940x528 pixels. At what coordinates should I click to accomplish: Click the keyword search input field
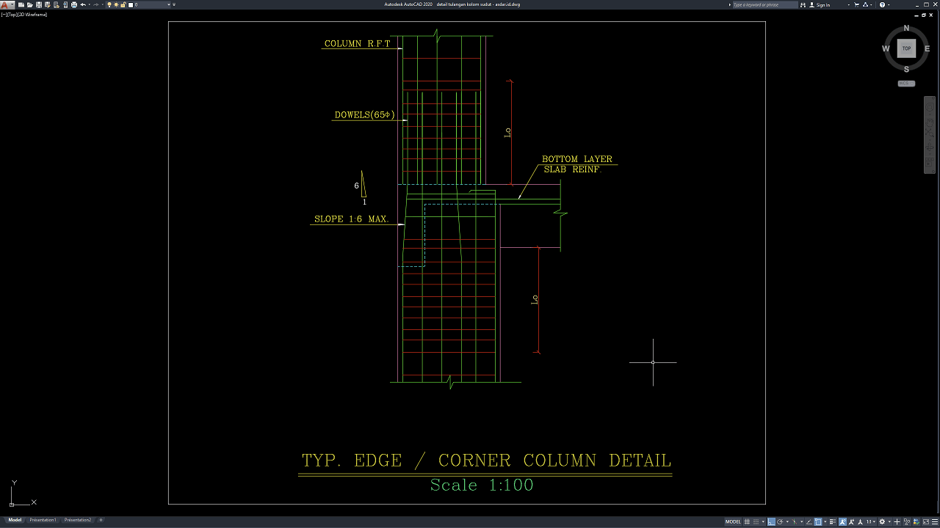click(x=764, y=4)
